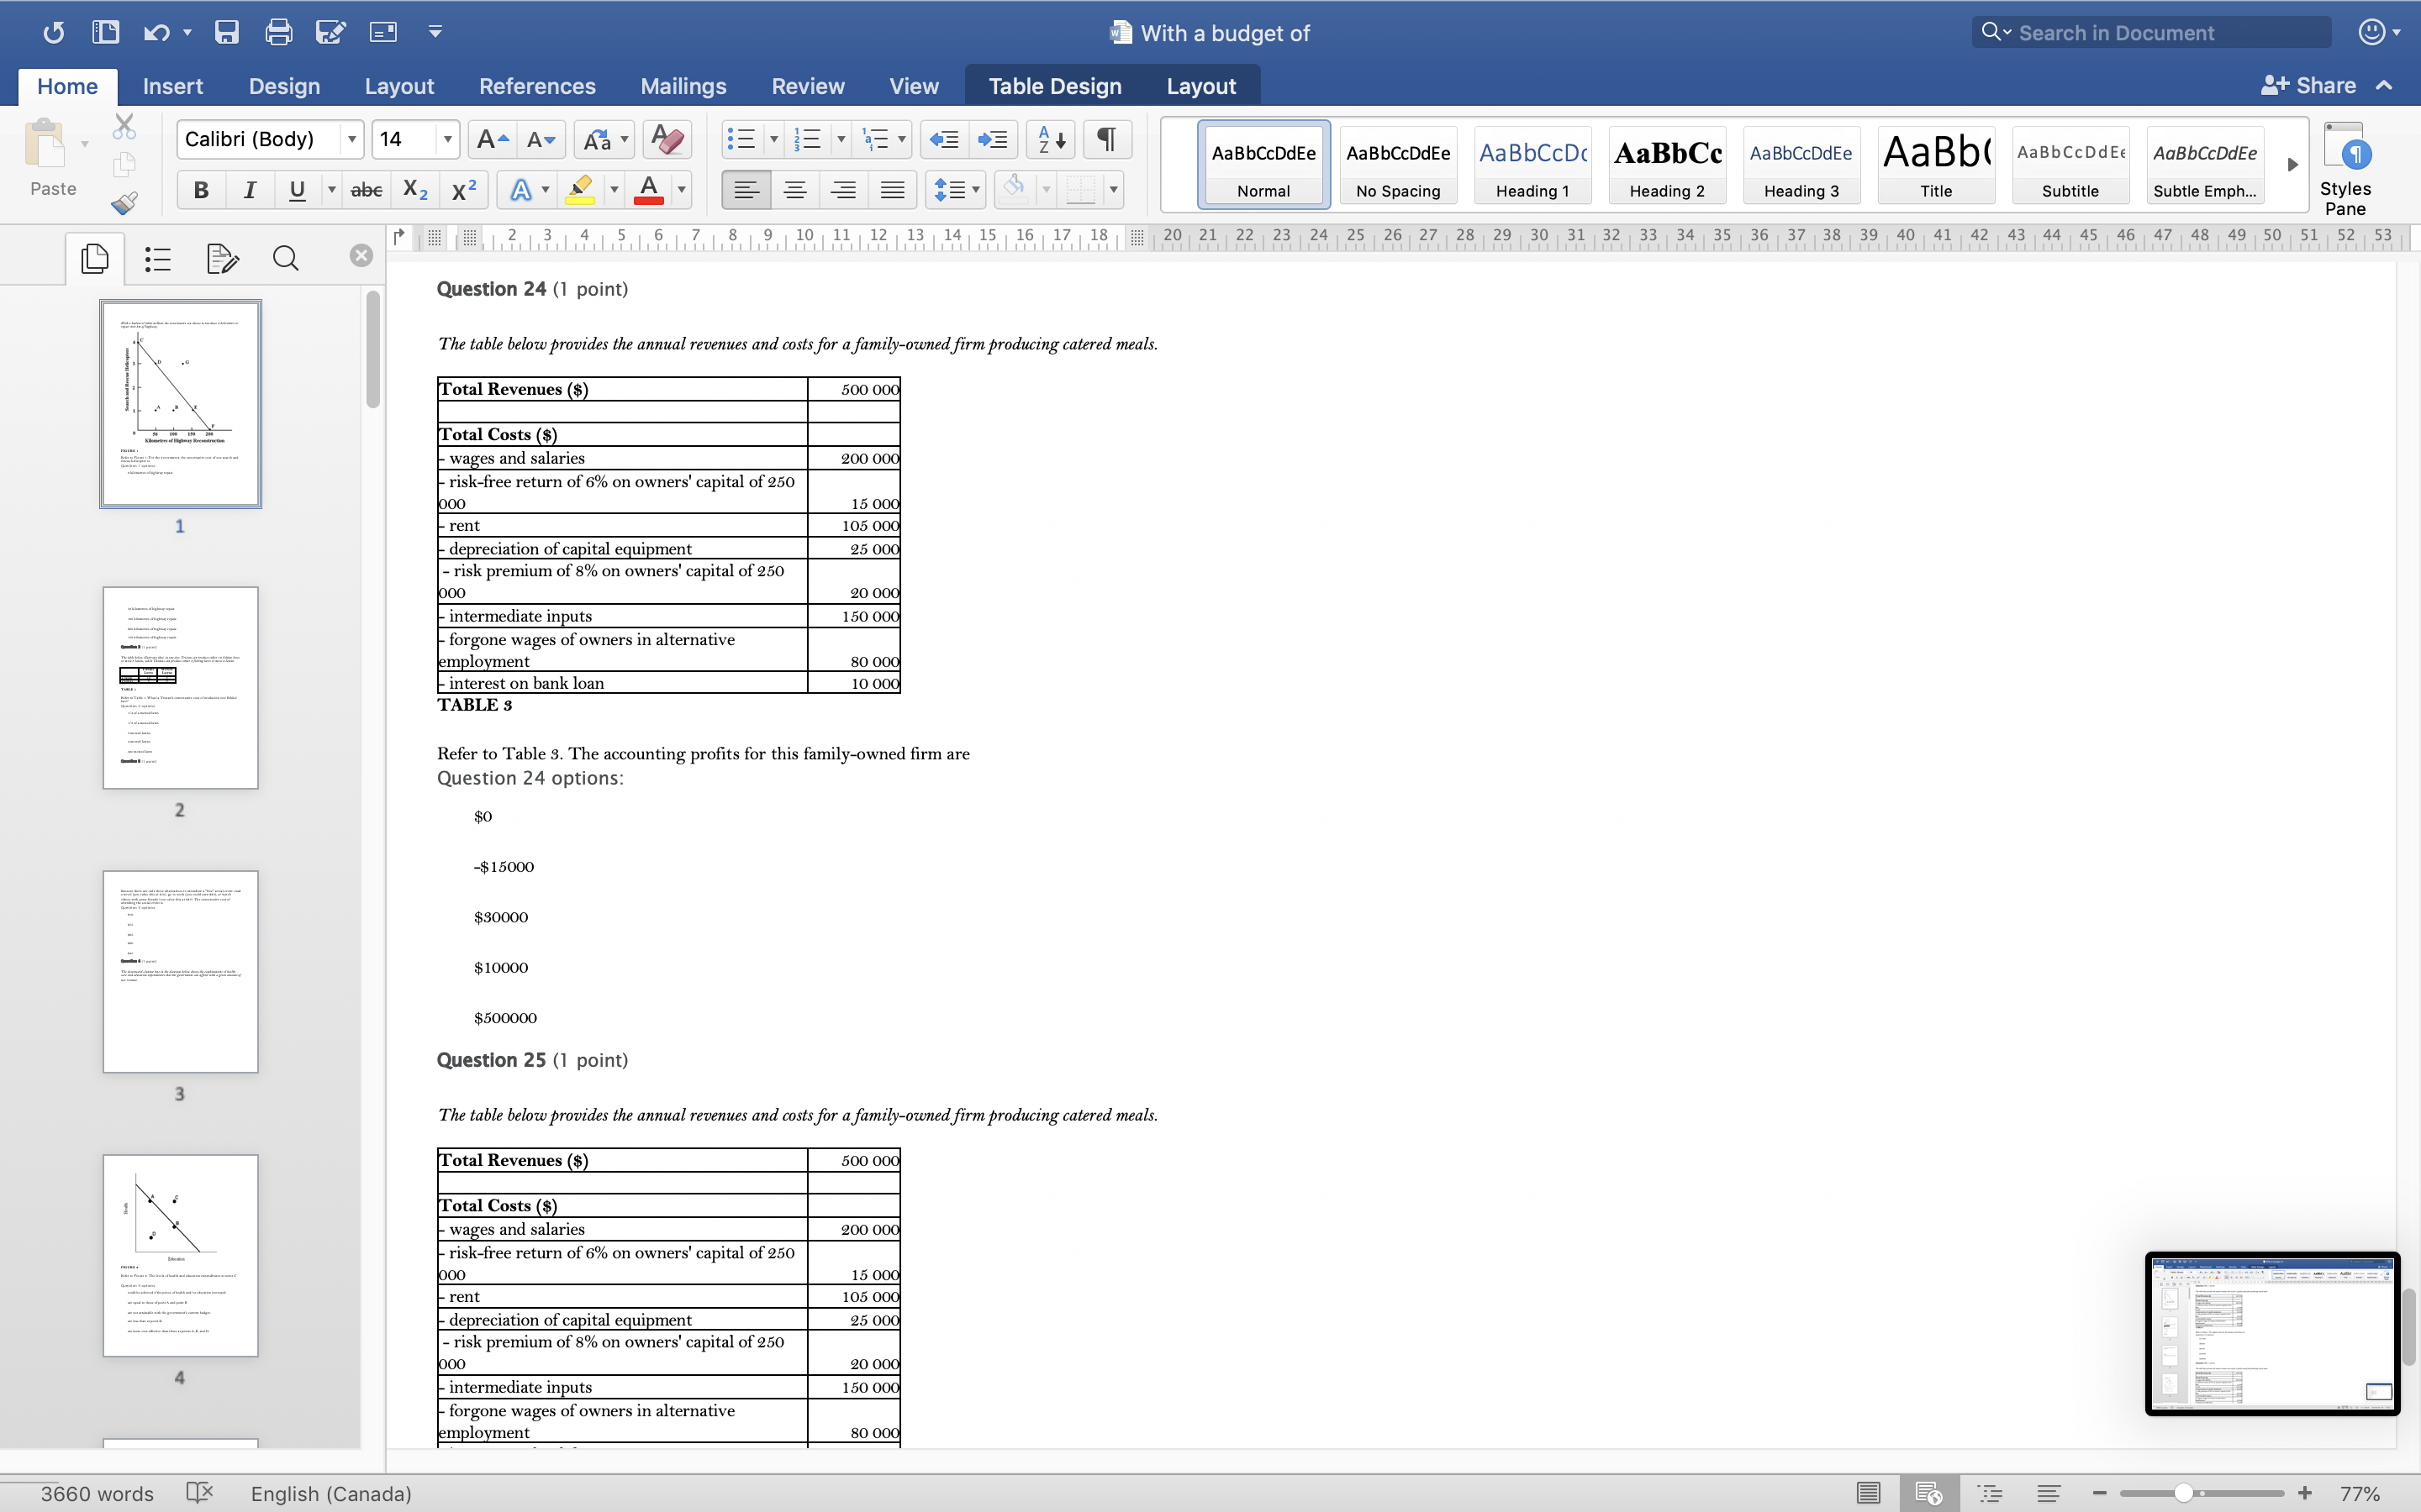Screen dimensions: 2421x1512
Task: Click the Share button
Action: click(x=2310, y=86)
